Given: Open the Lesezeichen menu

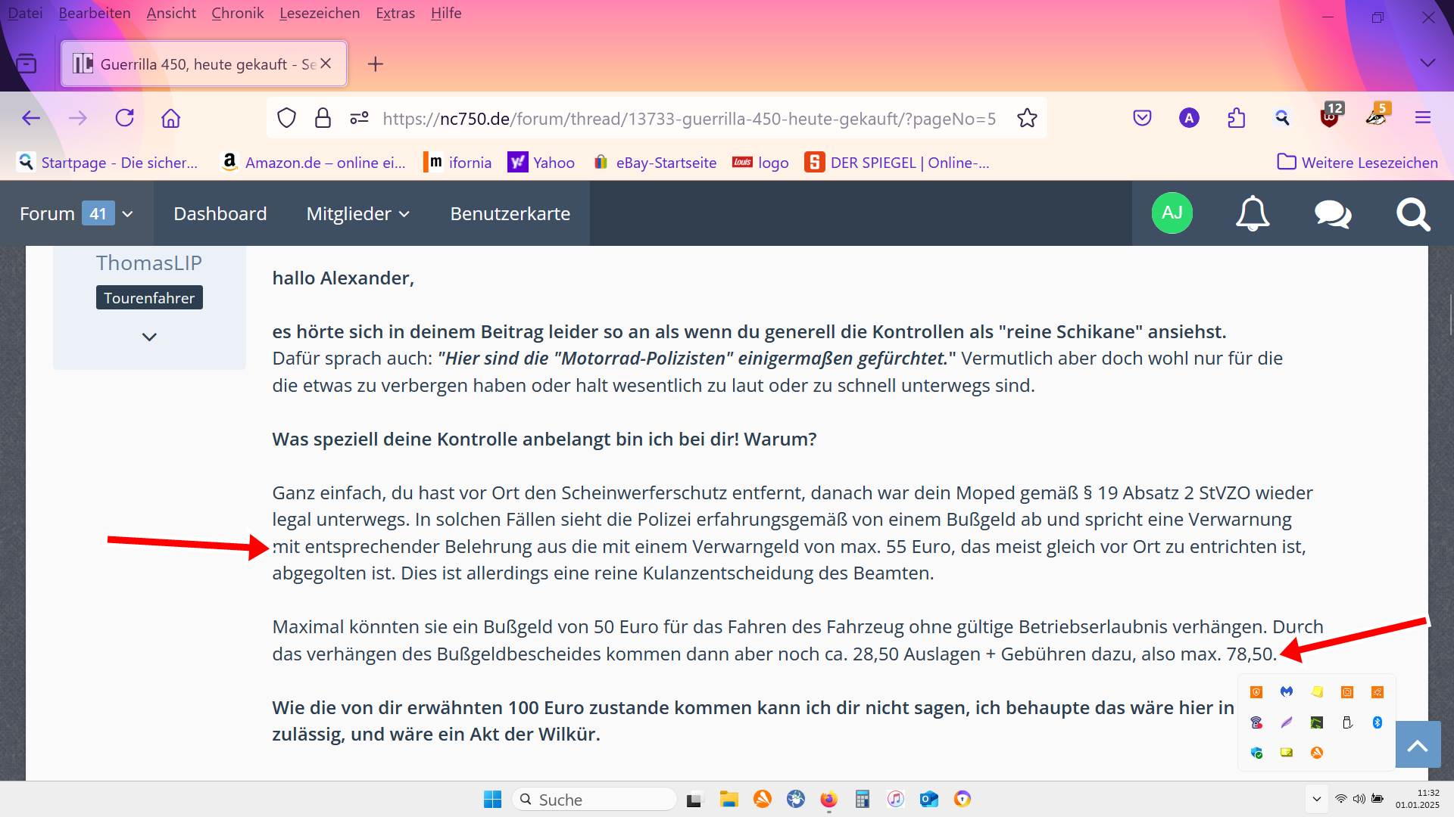Looking at the screenshot, I should 319,13.
